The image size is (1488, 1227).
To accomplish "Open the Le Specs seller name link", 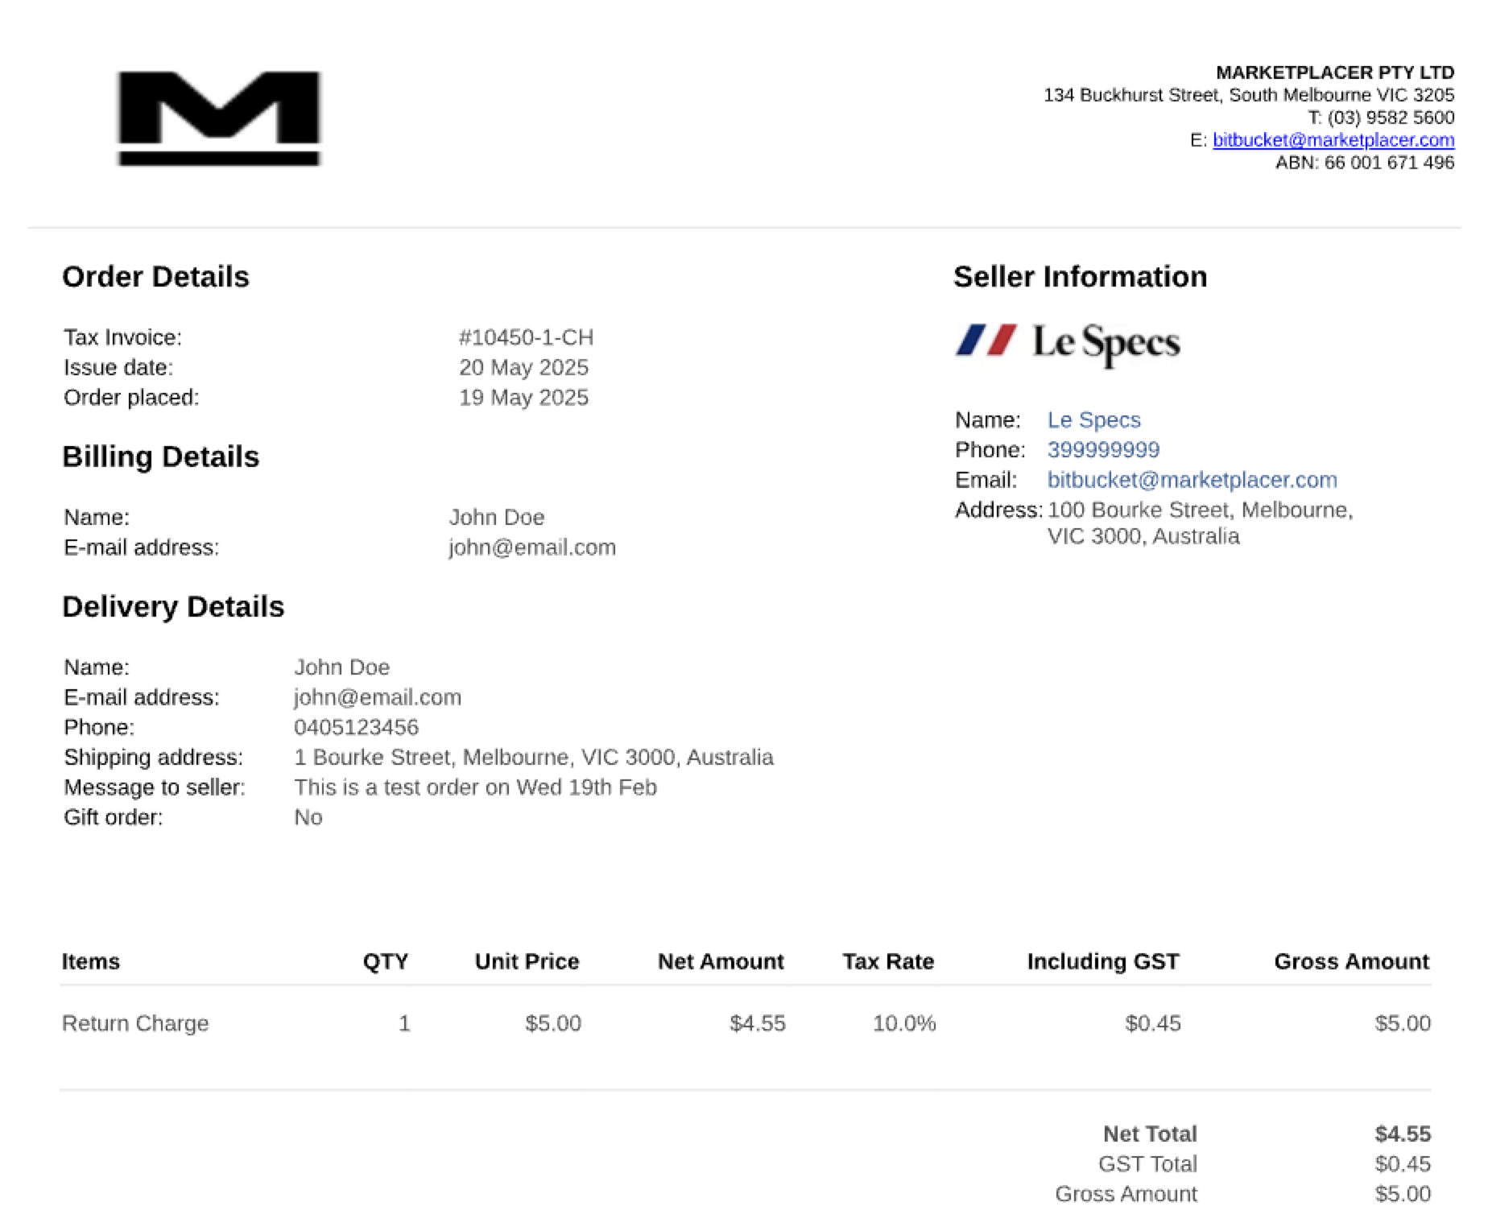I will [1093, 419].
